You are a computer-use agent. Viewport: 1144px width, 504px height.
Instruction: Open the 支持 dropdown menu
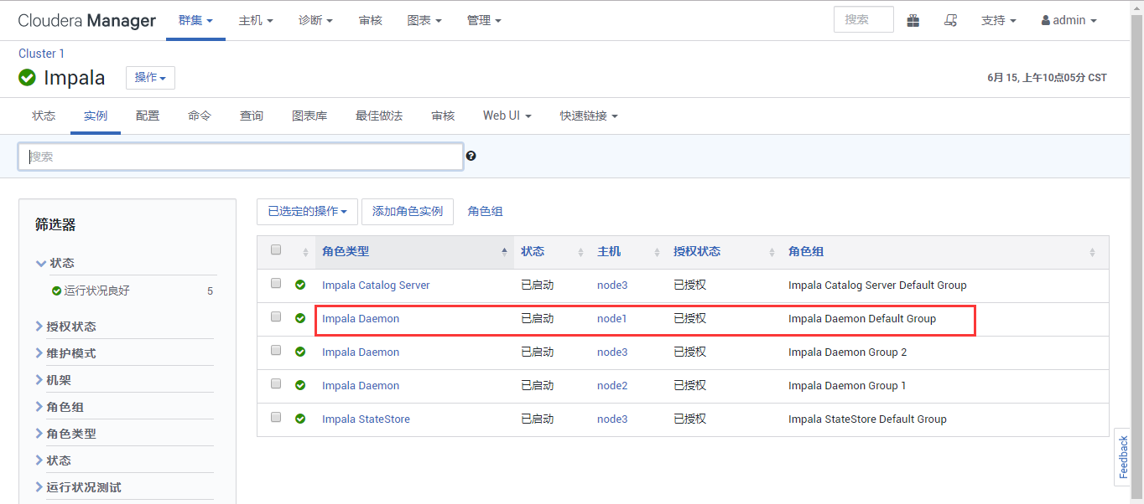pos(999,20)
